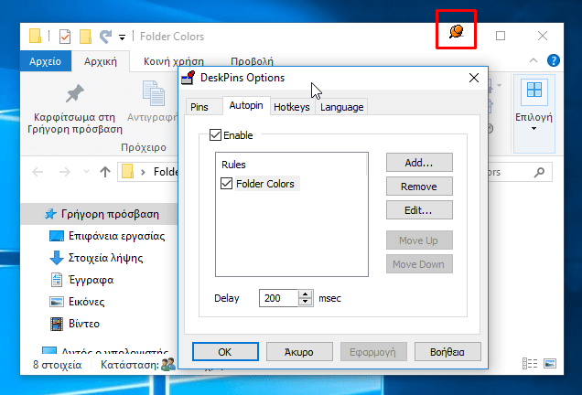
Task: Open Βίντεο videos folder
Action: coord(75,324)
